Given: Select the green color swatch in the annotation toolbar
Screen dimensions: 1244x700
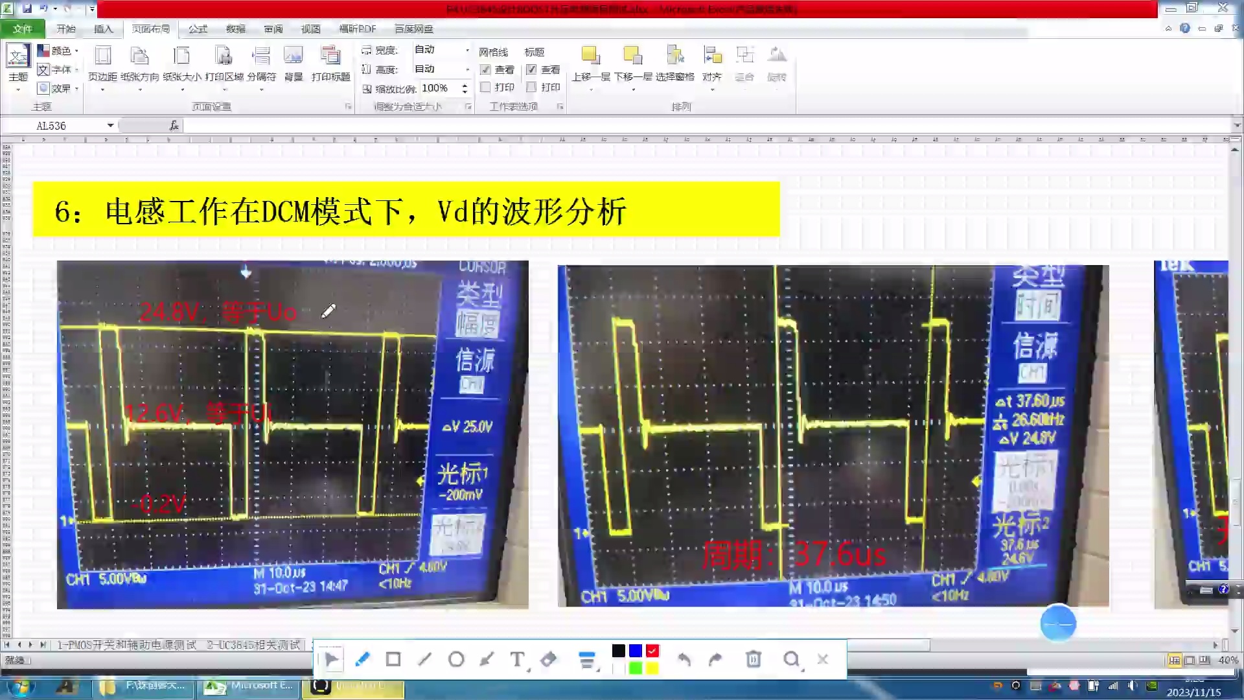Looking at the screenshot, I should pyautogui.click(x=635, y=667).
